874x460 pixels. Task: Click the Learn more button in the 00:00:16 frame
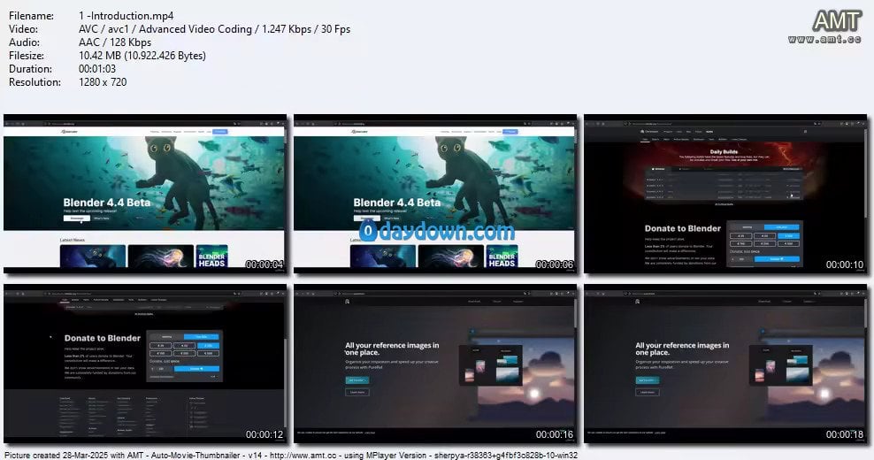pos(356,392)
